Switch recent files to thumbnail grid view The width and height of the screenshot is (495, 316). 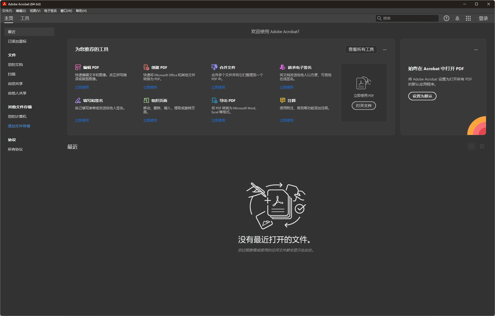pos(482,146)
